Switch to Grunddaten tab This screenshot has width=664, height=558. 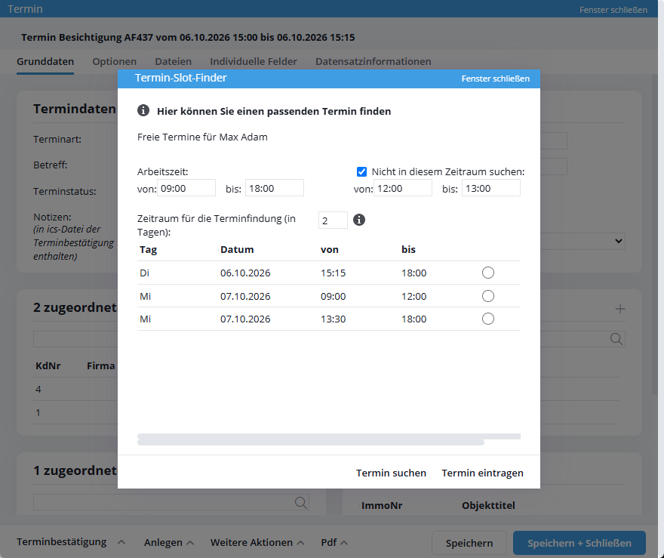(45, 61)
